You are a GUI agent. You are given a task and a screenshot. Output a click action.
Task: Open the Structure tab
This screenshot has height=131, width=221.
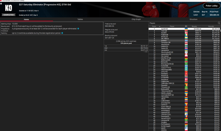click(193, 19)
